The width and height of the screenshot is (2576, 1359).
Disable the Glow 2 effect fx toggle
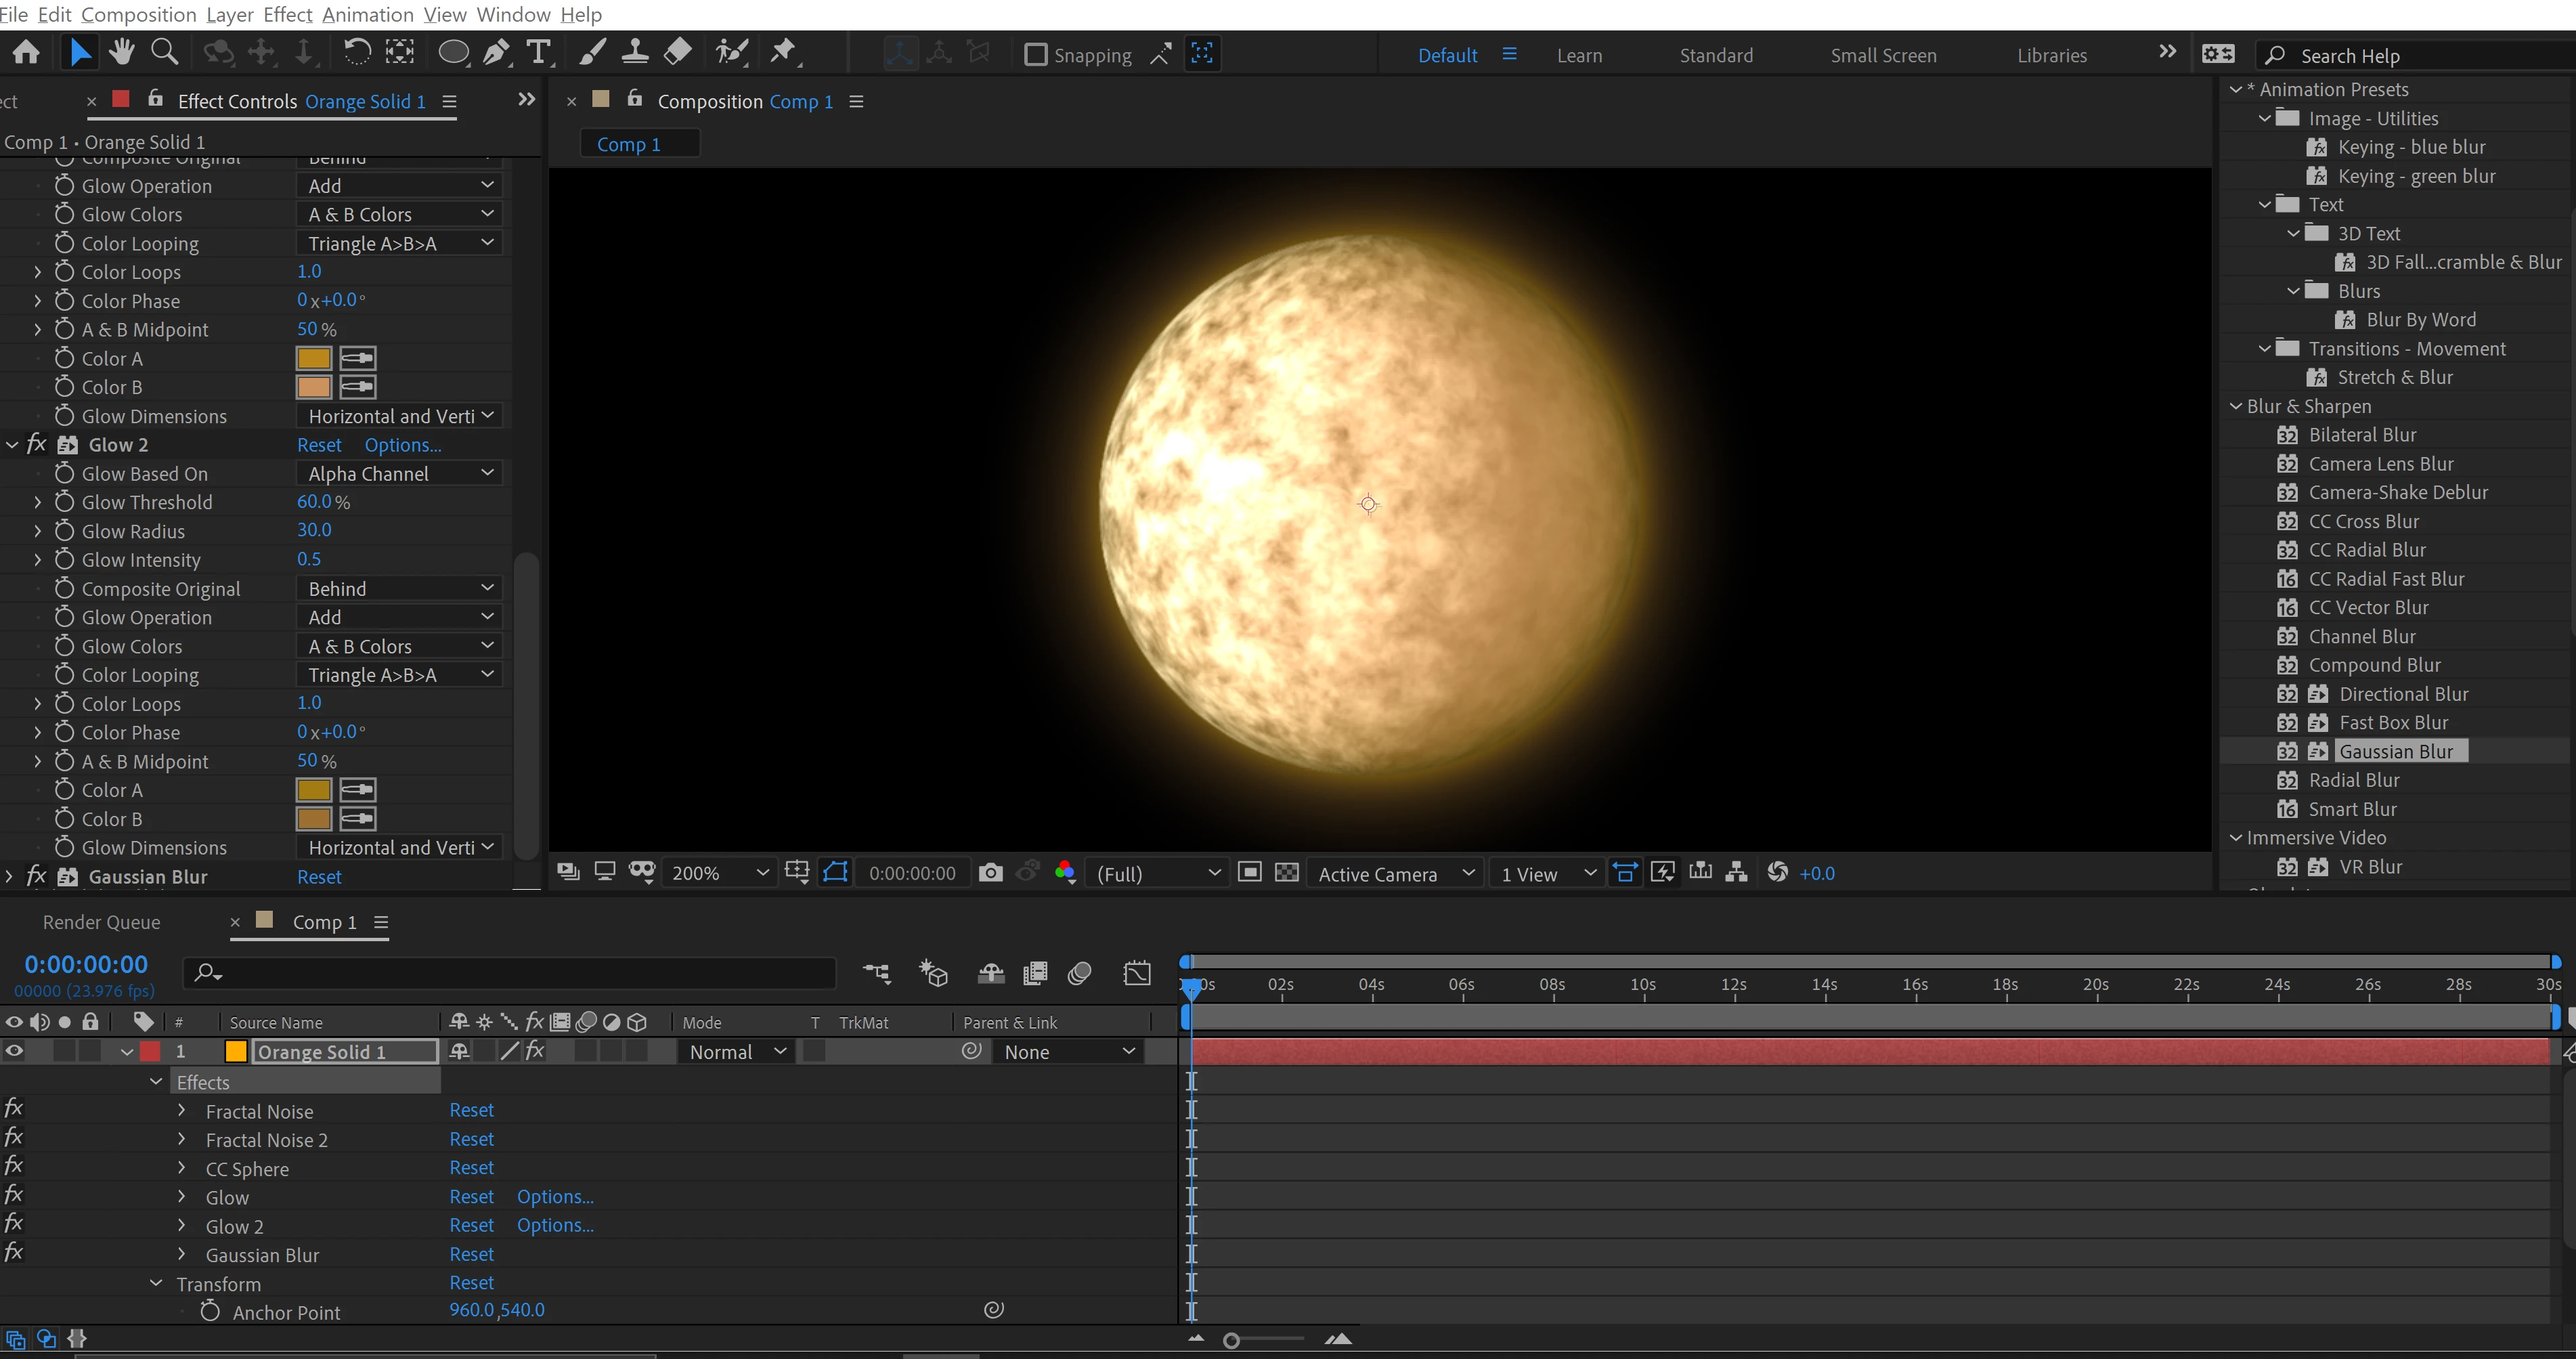pos(37,445)
